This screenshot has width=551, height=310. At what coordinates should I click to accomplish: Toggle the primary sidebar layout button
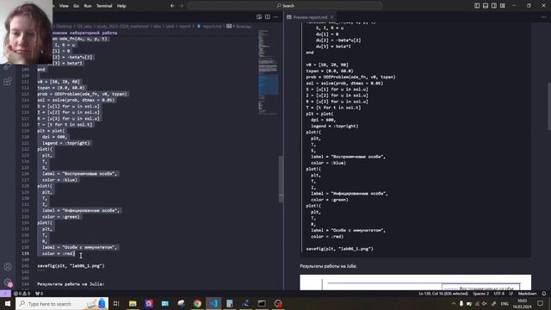[x=477, y=6]
